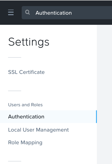Click the Settings page heading
This screenshot has width=112, height=164.
29,42
